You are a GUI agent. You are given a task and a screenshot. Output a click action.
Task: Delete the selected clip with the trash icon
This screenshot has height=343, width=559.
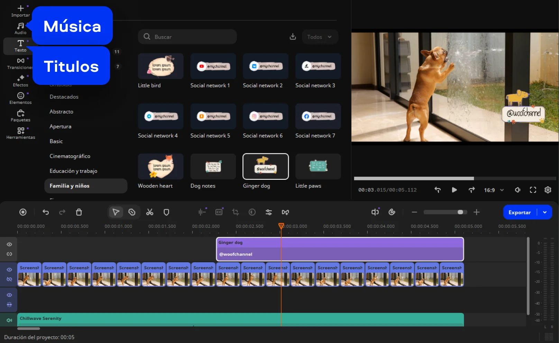coord(79,212)
